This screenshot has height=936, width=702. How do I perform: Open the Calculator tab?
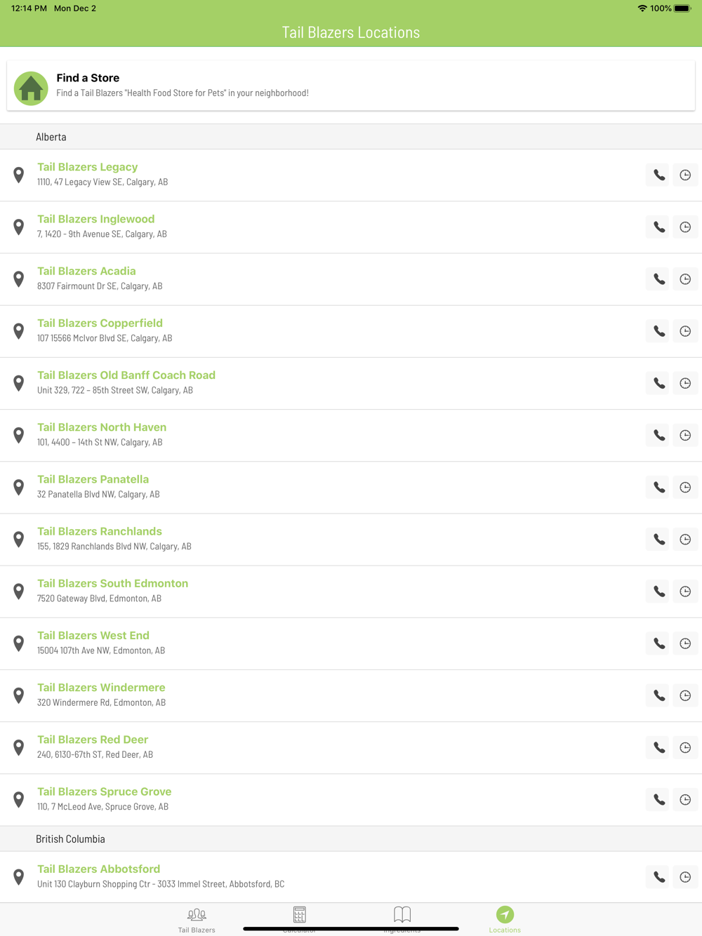click(299, 920)
